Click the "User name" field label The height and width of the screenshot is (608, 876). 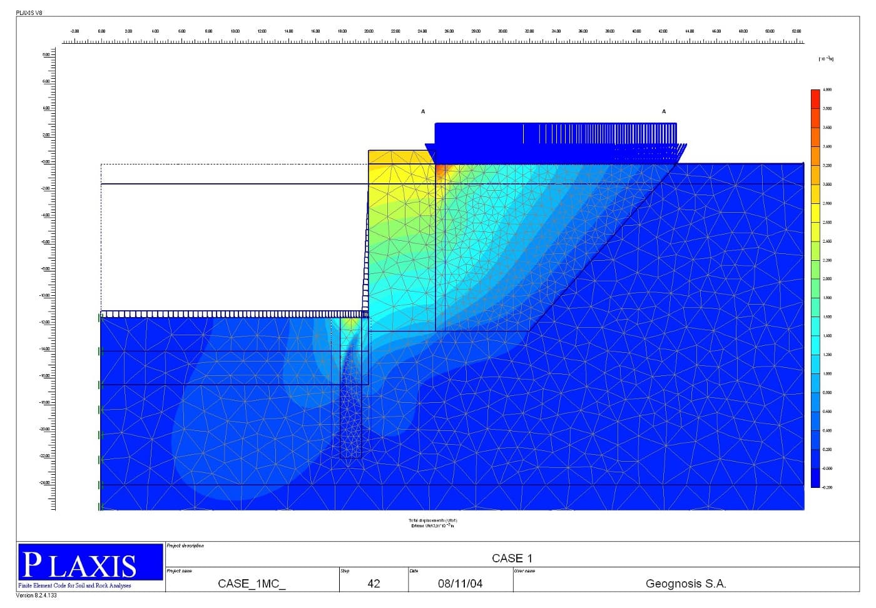524,570
